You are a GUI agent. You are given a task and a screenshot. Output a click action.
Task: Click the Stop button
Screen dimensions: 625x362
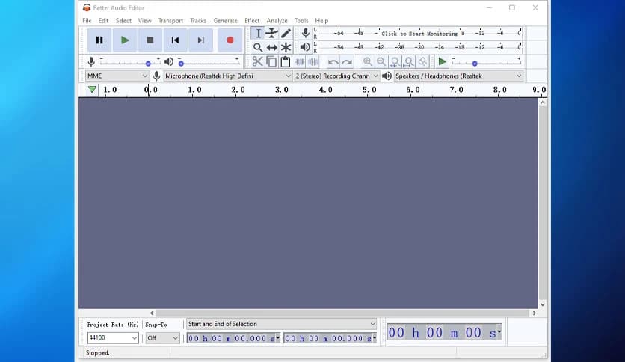(150, 40)
